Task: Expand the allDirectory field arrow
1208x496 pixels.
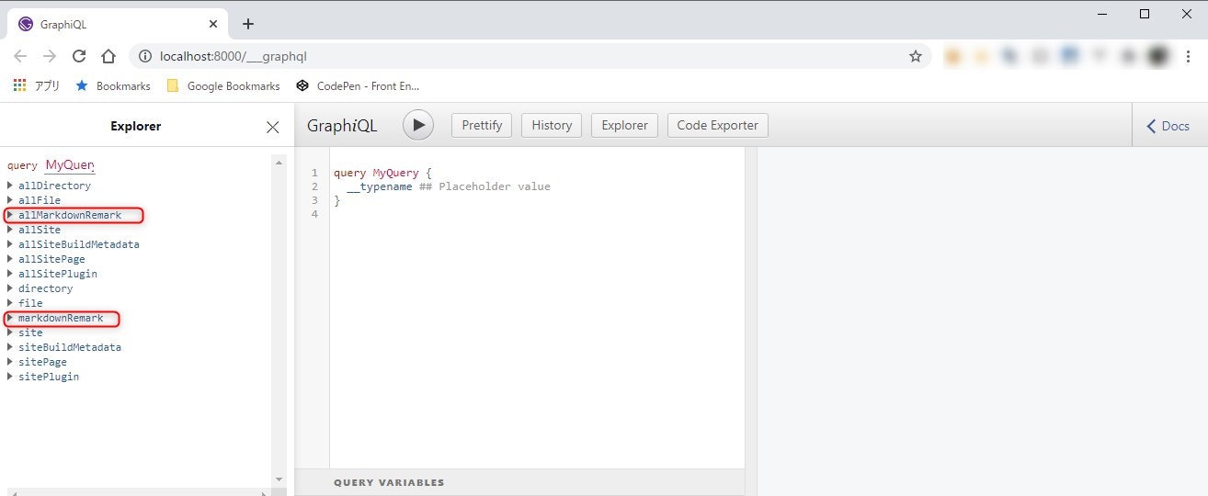Action: tap(10, 186)
